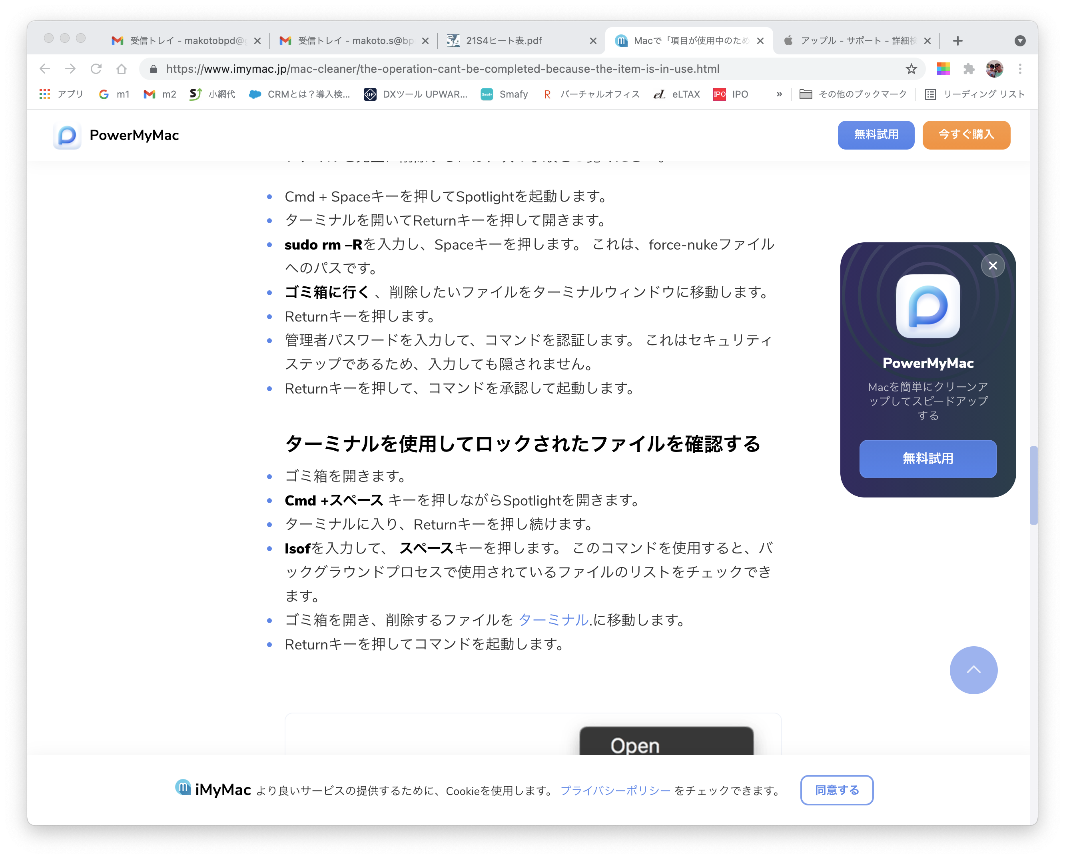This screenshot has height=859, width=1065.
Task: Click the home icon in toolbar
Action: [121, 69]
